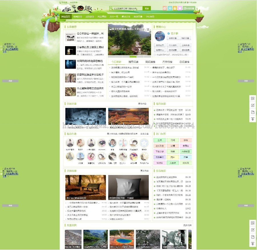257x250 pixels.
Task: Select the active green carousel indicator
Action: [x=133, y=56]
